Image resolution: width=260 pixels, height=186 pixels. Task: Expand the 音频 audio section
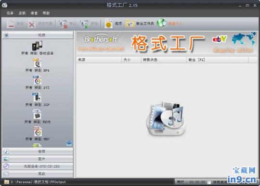click(38, 151)
